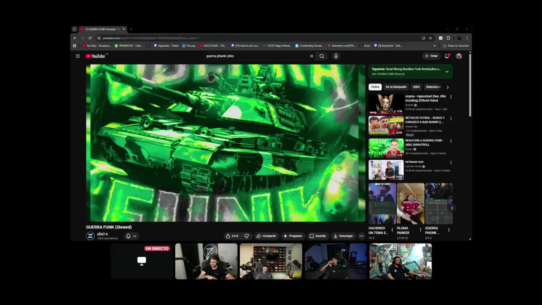The height and width of the screenshot is (305, 542).
Task: Open the 'PROMEDIOS - Futb...' bookmark
Action: [129, 46]
